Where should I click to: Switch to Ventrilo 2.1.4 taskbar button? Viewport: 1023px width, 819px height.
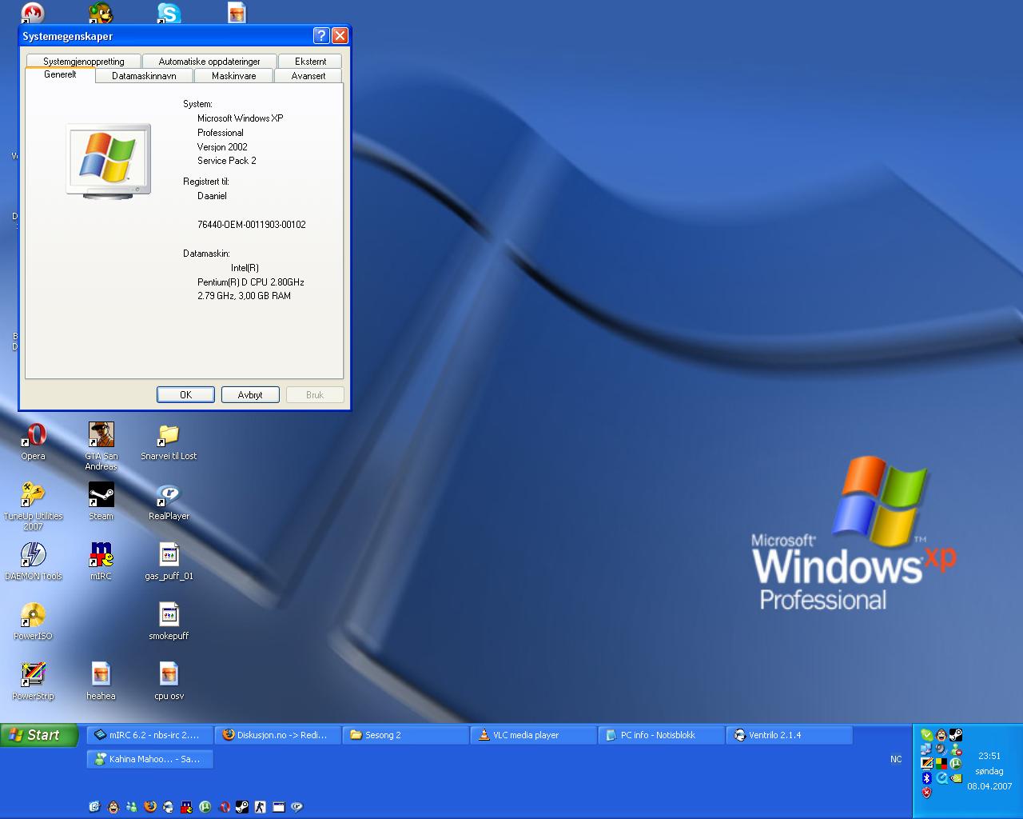tap(790, 735)
